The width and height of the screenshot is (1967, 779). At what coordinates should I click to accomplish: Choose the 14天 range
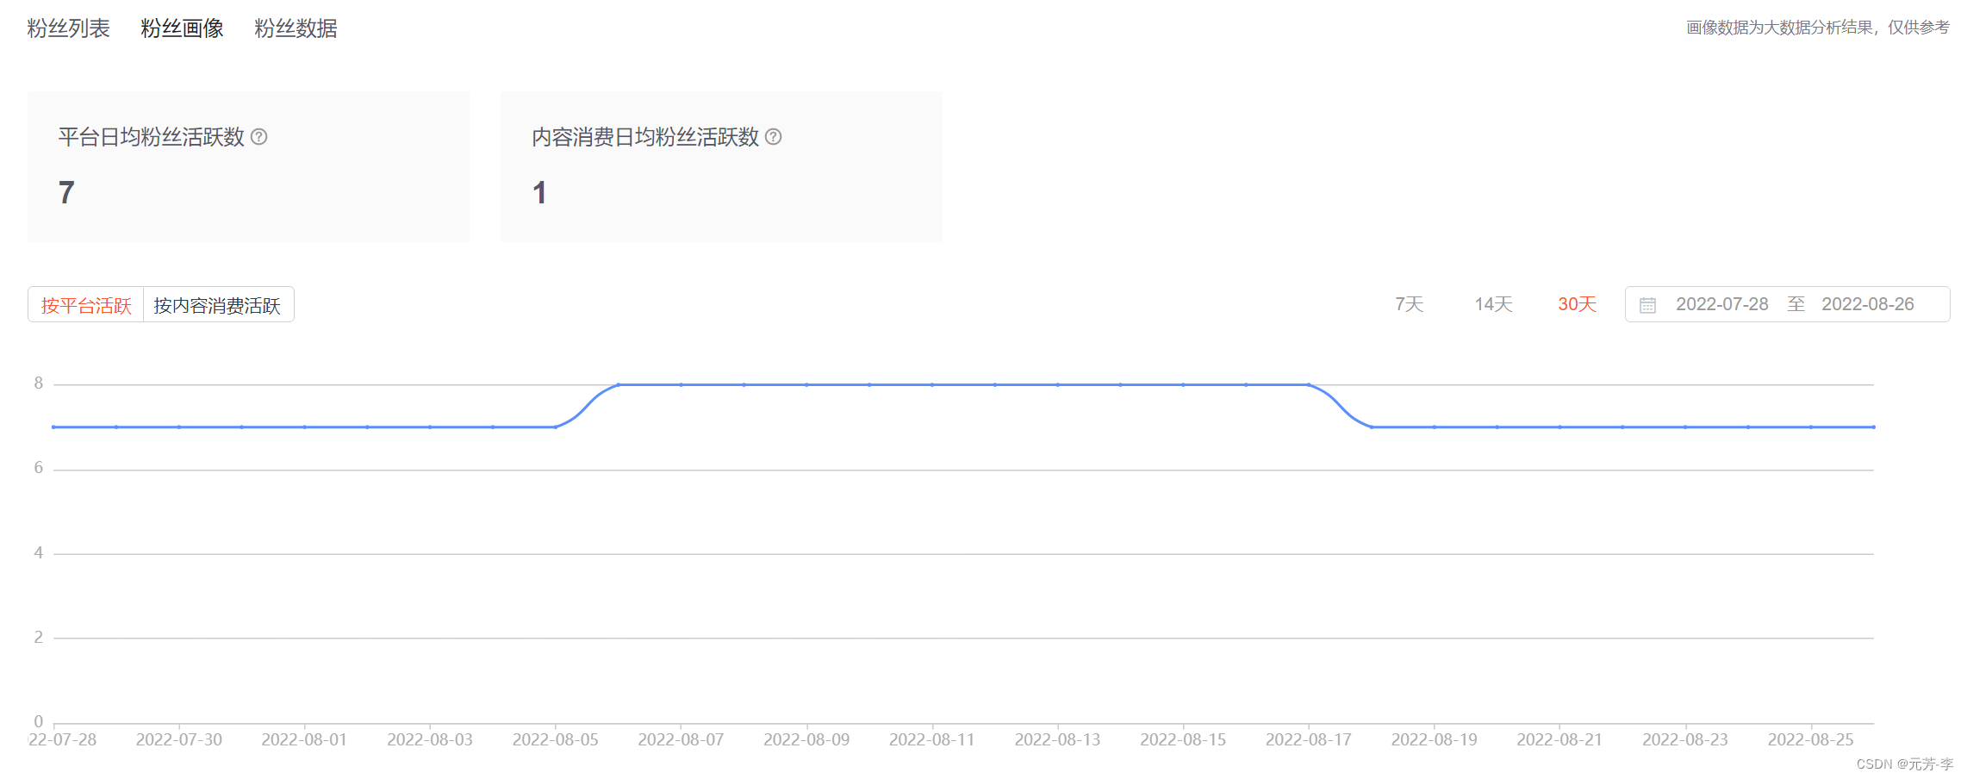1493,304
